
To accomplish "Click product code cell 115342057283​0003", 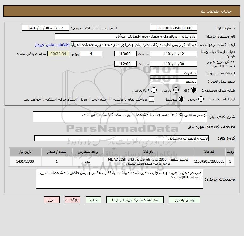I will [209, 161].
